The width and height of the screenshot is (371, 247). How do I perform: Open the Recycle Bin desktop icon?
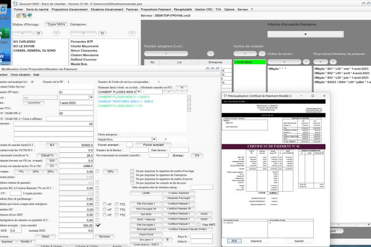(x=4, y=9)
